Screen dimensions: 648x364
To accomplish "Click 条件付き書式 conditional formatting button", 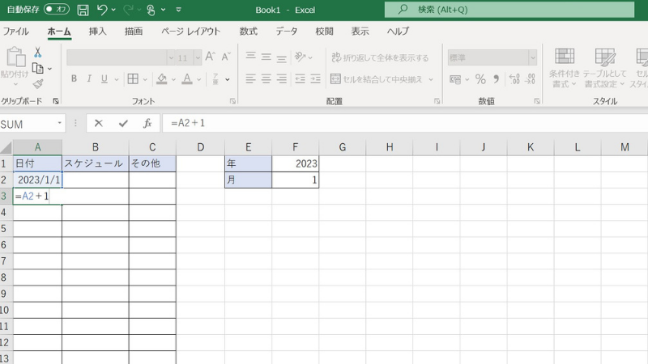I will pyautogui.click(x=565, y=66).
